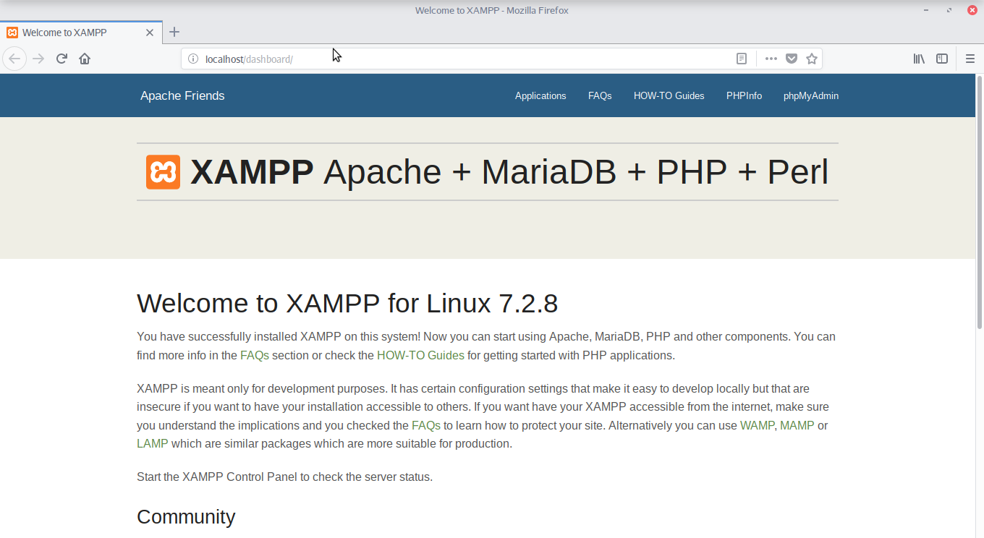Close the Welcome to XAMPP tab

pyautogui.click(x=150, y=33)
